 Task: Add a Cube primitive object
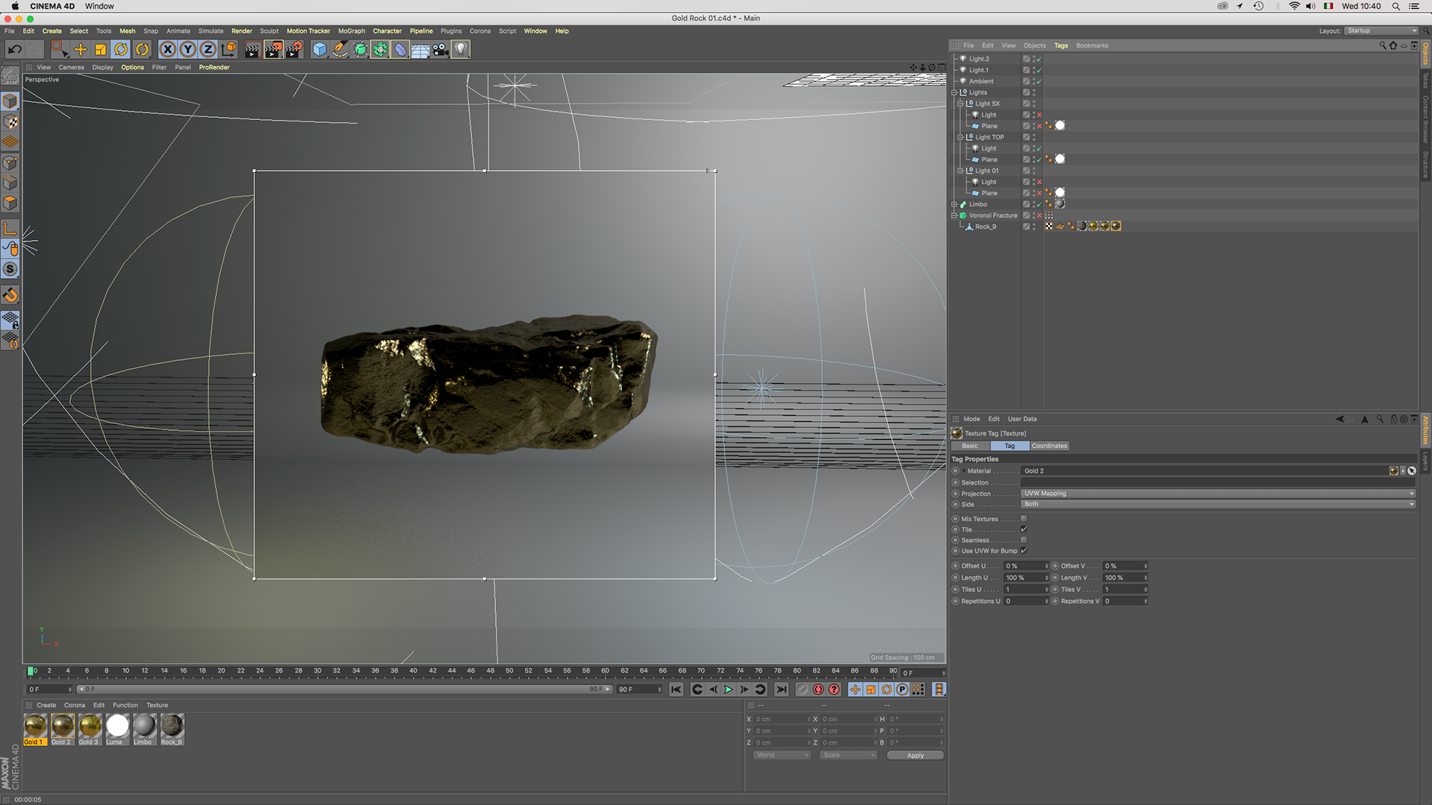(x=320, y=49)
